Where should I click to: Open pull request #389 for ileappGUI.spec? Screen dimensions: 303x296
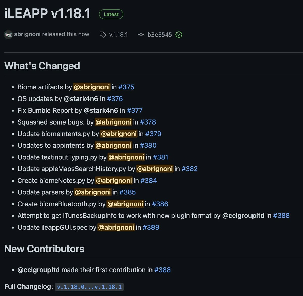tap(151, 227)
